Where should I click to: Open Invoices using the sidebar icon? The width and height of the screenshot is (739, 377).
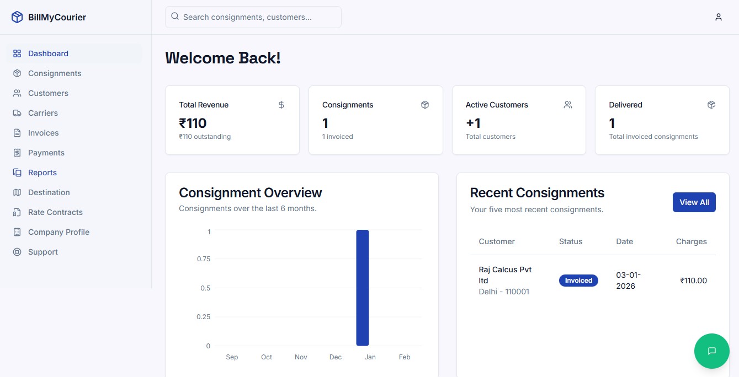tap(17, 133)
